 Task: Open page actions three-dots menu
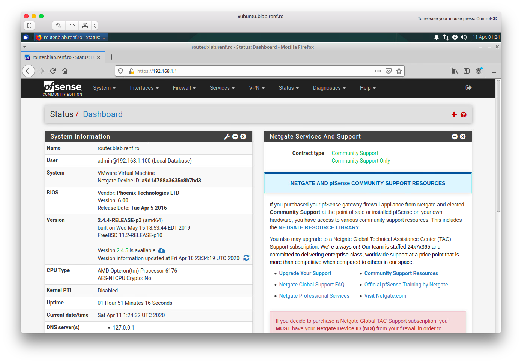pos(378,71)
